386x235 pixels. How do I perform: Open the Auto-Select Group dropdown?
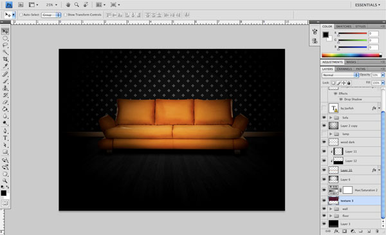tap(51, 15)
